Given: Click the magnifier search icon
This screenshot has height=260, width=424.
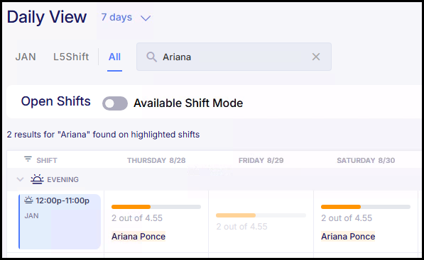Looking at the screenshot, I should coord(151,57).
